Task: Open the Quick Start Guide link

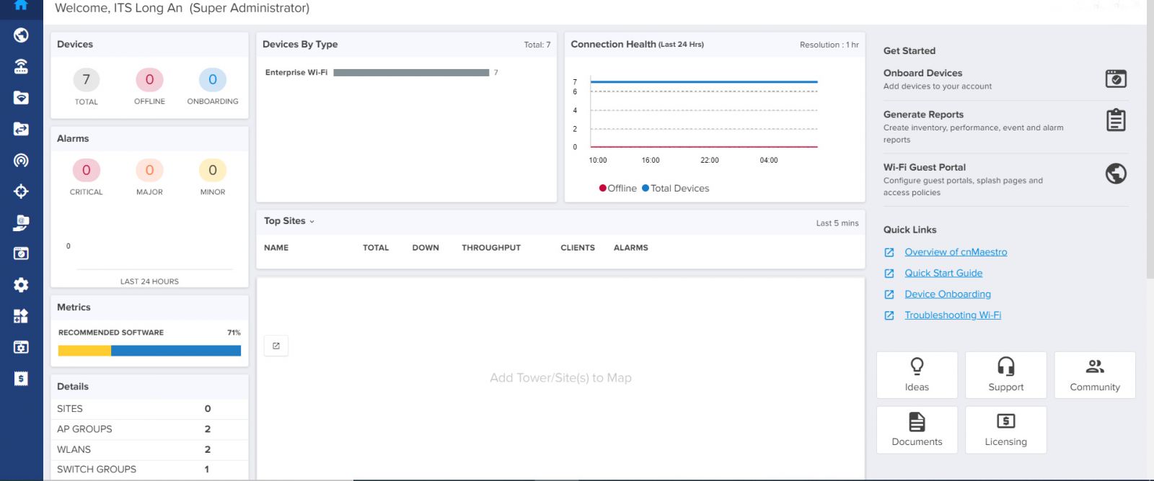Action: tap(943, 273)
